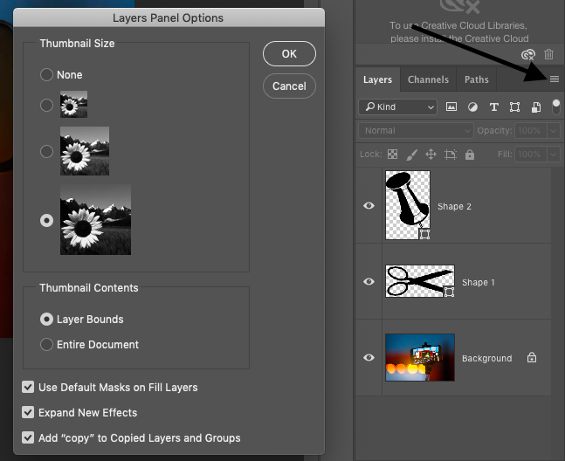The image size is (565, 461).
Task: Click the Creative Cloud sync icon
Action: tap(529, 54)
